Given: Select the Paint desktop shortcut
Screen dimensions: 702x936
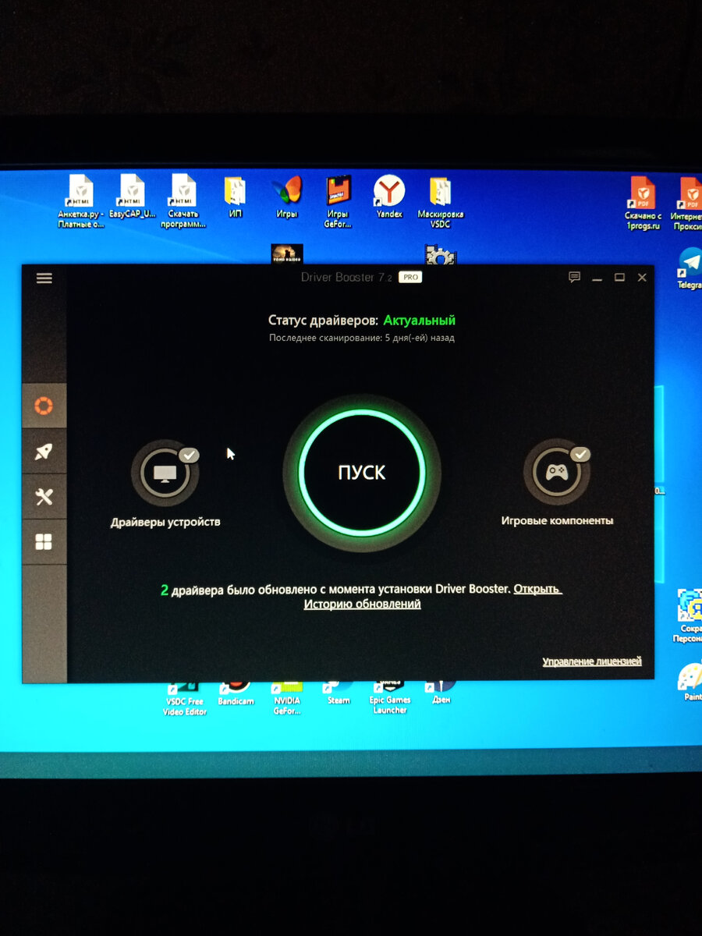Looking at the screenshot, I should 690,682.
